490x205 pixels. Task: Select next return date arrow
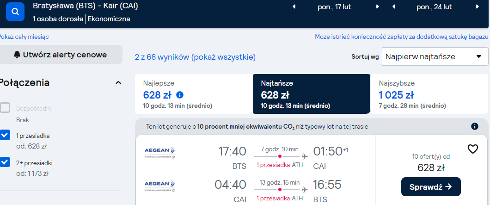477,7
